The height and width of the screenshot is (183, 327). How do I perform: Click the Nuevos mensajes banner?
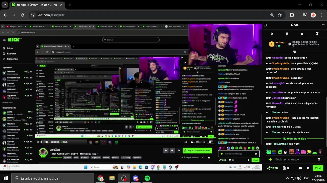tap(294, 139)
